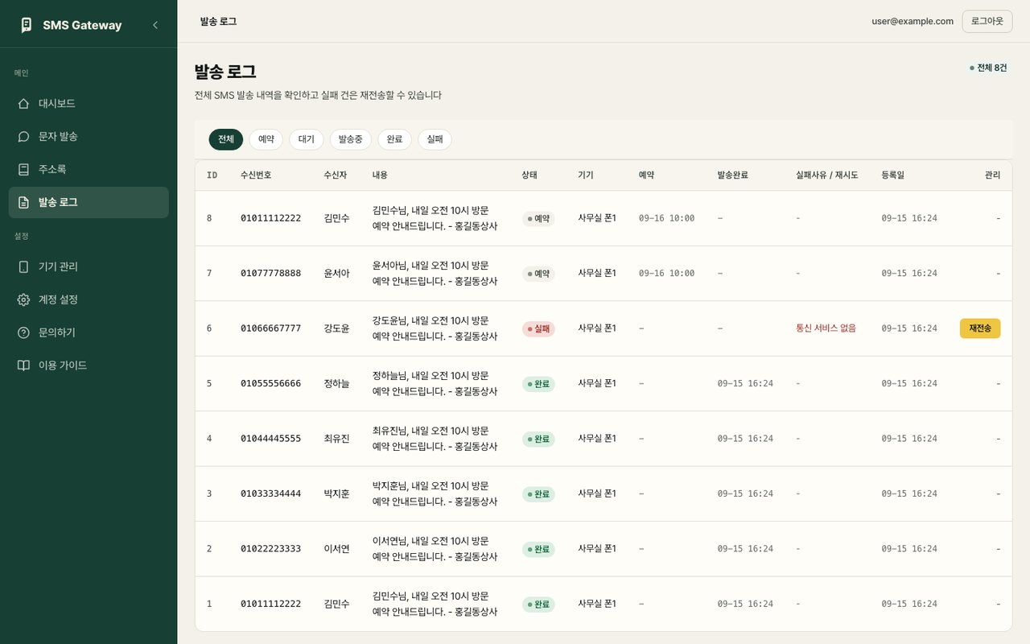Select the 전체 filter tab

tap(226, 139)
